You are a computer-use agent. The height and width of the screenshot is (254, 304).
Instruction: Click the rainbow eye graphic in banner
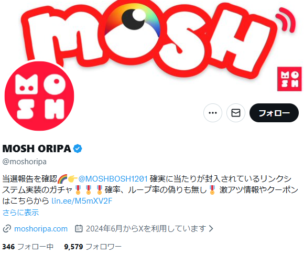coord(133,19)
